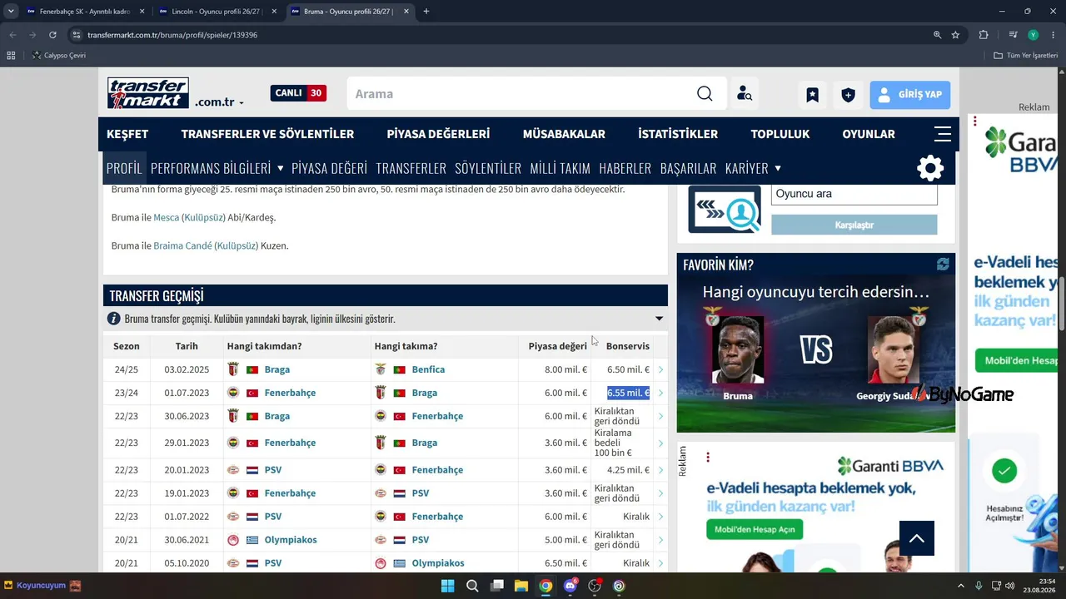Expand the transfer history info bar arrow
The height and width of the screenshot is (599, 1066).
point(659,319)
